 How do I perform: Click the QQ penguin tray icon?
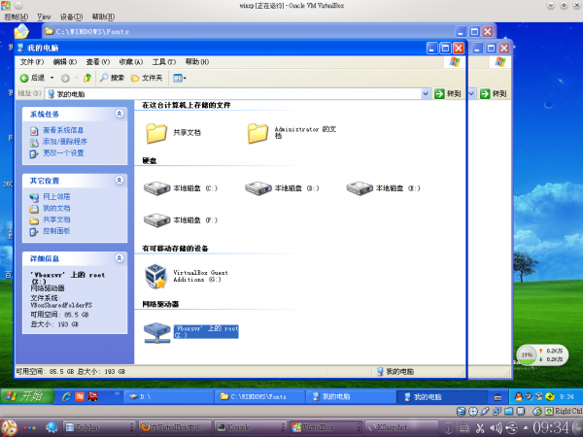pyautogui.click(x=519, y=397)
